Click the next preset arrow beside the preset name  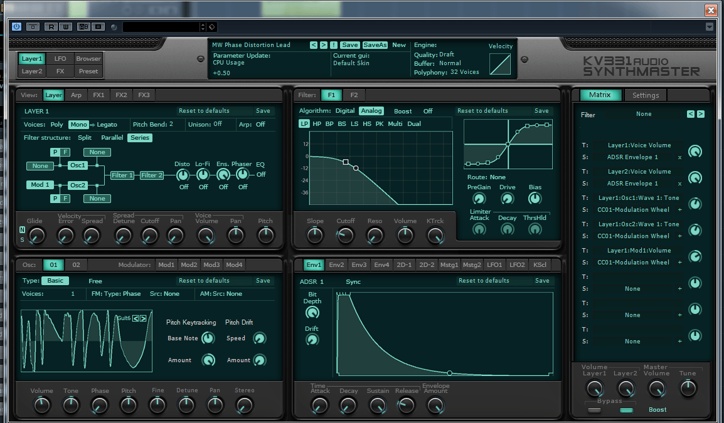point(323,45)
